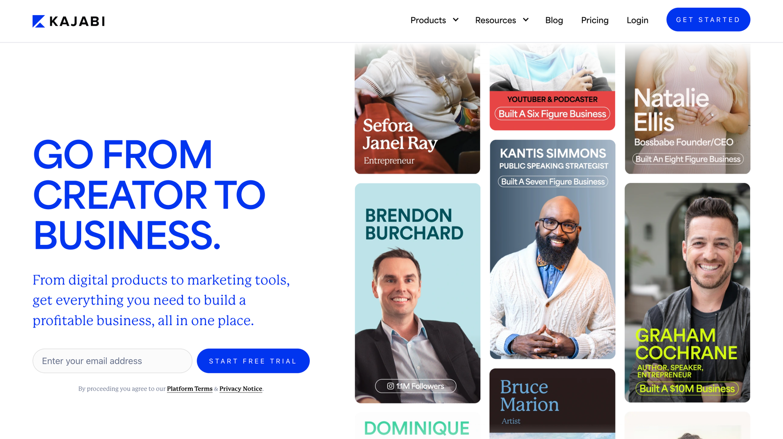Open the Products menu
Viewport: 783px width, 439px height.
coord(434,20)
